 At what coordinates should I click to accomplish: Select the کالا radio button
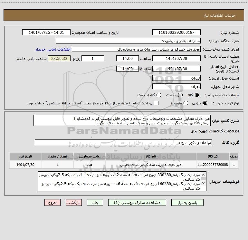pyautogui.click(x=197, y=95)
